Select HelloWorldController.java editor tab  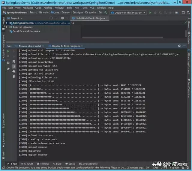click(x=90, y=18)
